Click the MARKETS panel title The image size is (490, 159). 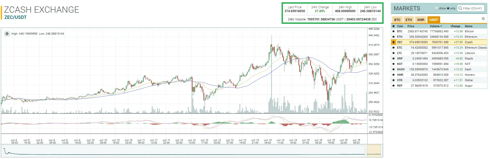(407, 8)
